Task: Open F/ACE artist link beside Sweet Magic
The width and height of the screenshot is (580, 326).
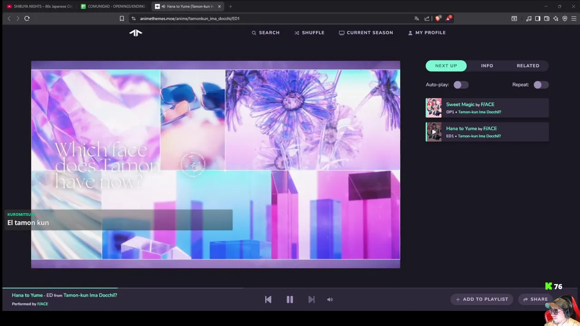Action: [x=488, y=104]
